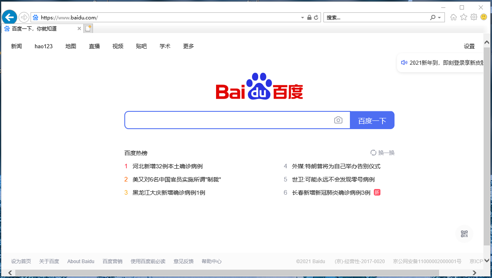492x278 pixels.
Task: Click footer link 使用百度前必读
Action: [148, 262]
